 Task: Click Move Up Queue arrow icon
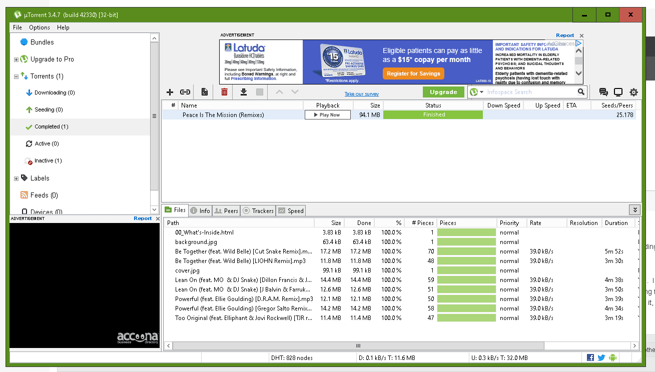click(280, 92)
